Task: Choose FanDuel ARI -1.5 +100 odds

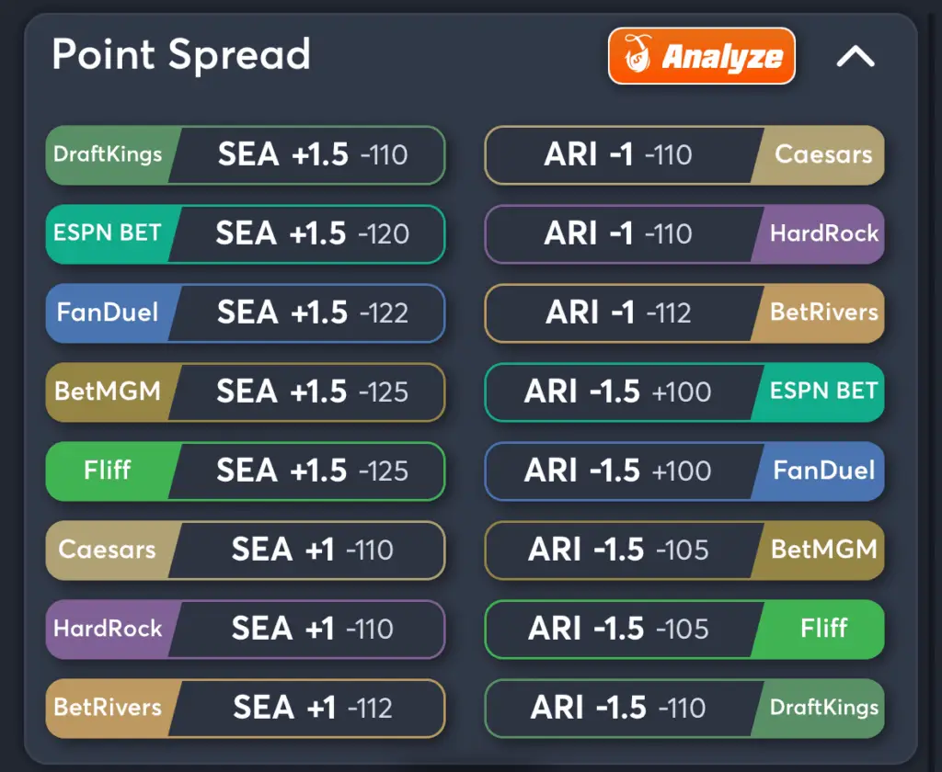Action: click(x=684, y=471)
